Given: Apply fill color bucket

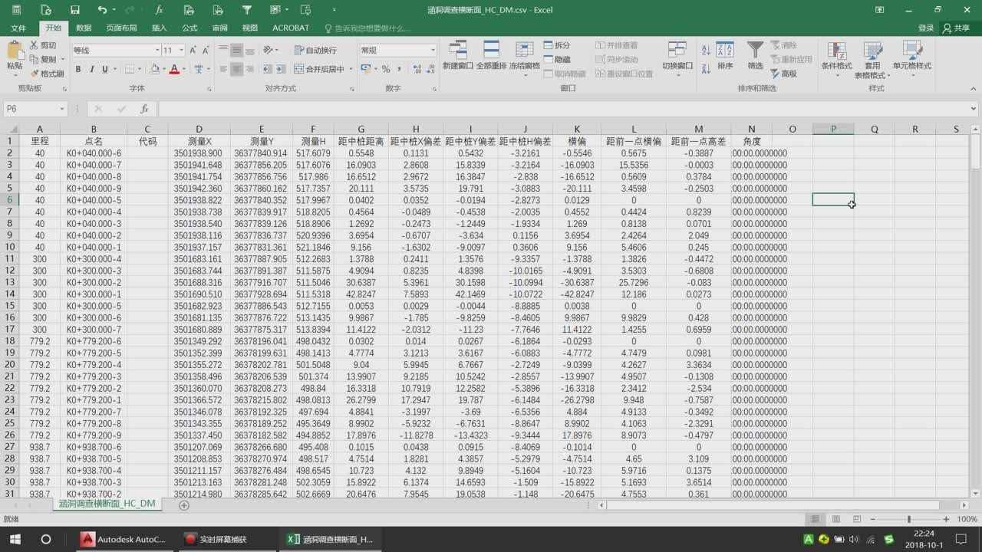Looking at the screenshot, I should tap(154, 69).
